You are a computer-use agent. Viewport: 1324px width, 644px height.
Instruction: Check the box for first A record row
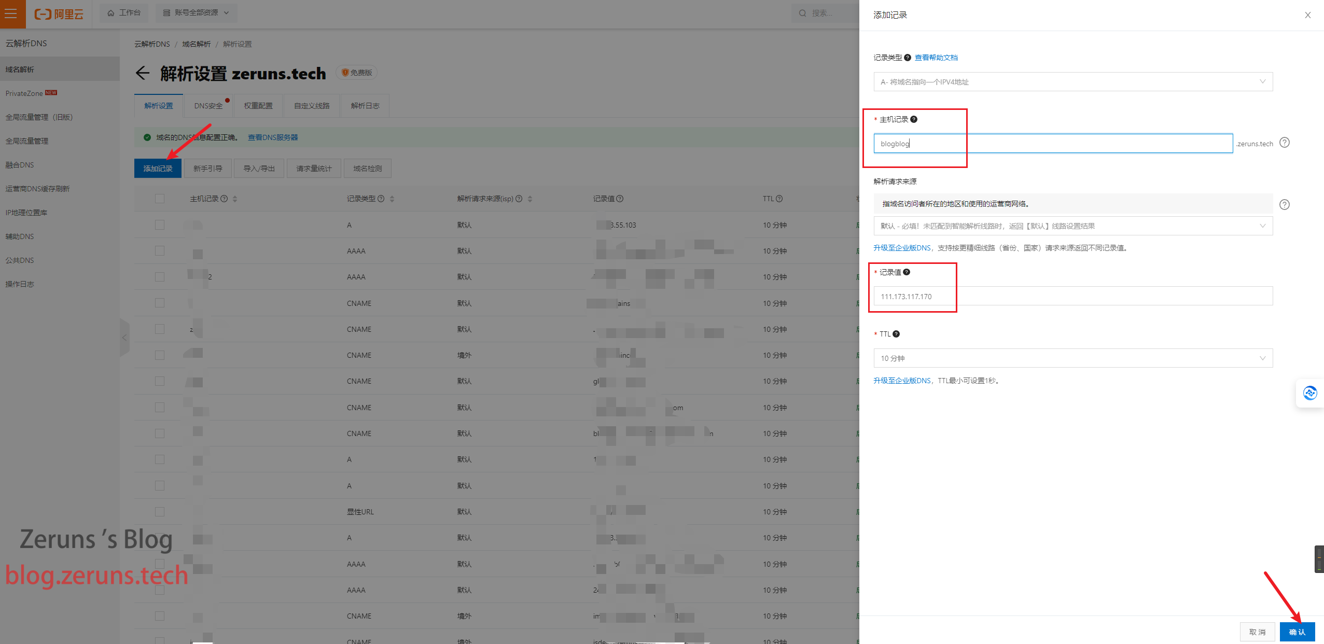160,225
